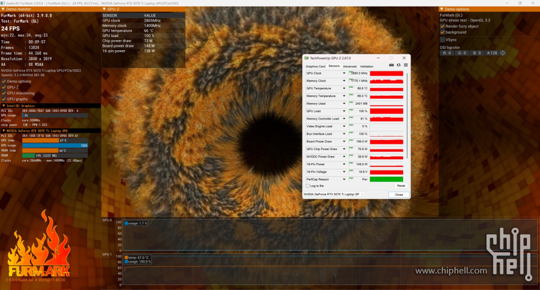
Task: Click the GPU-Z sensor list scrollbar
Action: tap(407, 116)
